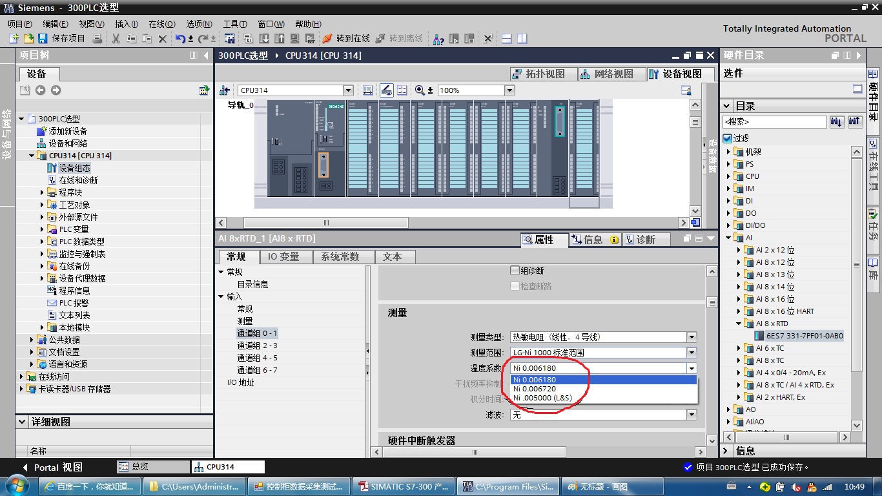Image resolution: width=882 pixels, height=496 pixels.
Task: Click the device view horizontal scrollbar thumb
Action: [x=326, y=223]
